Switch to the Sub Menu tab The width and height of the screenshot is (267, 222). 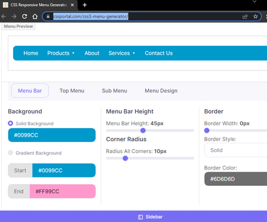click(115, 91)
